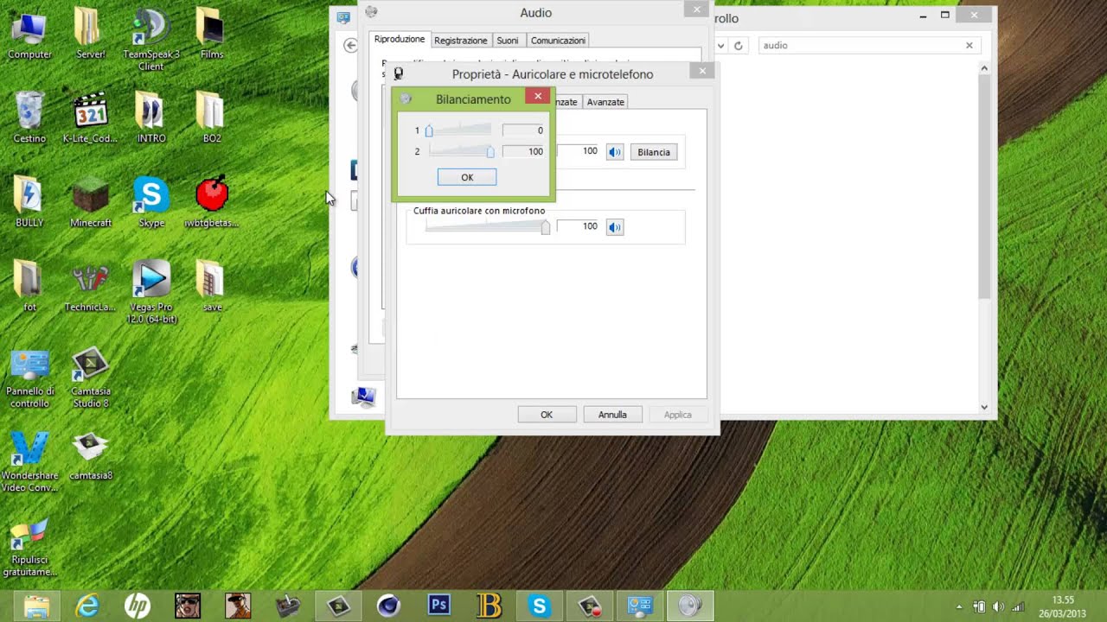1107x622 pixels.
Task: Open Ripulisci gratuitamente desktop shortcut
Action: (x=29, y=548)
